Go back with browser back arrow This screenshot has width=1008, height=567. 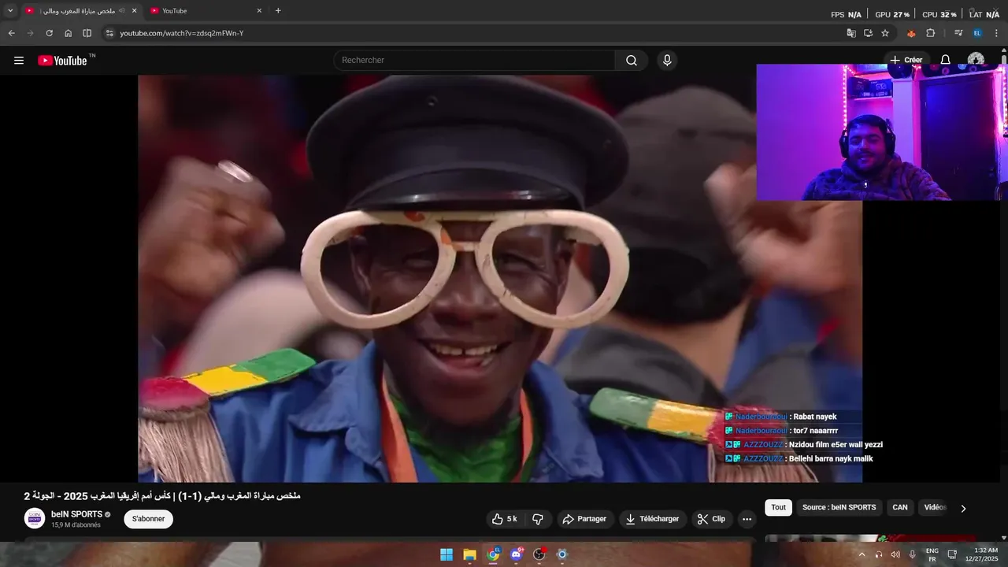click(11, 33)
